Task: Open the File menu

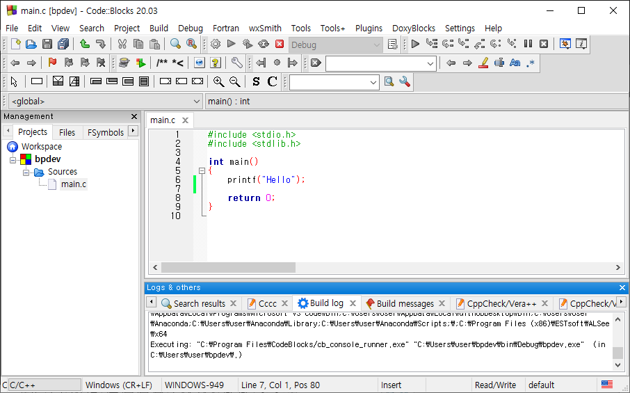Action: tap(12, 28)
